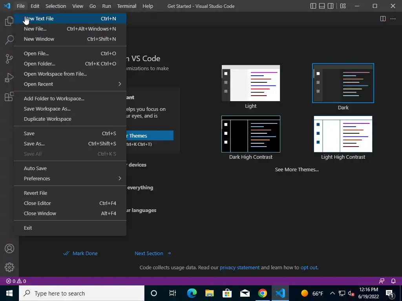The width and height of the screenshot is (402, 301).
Task: Show hidden system tray icons chevron
Action: (x=332, y=293)
